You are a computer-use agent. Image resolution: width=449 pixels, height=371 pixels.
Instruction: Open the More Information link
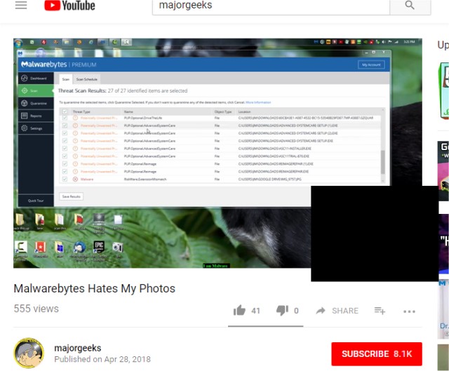[258, 102]
